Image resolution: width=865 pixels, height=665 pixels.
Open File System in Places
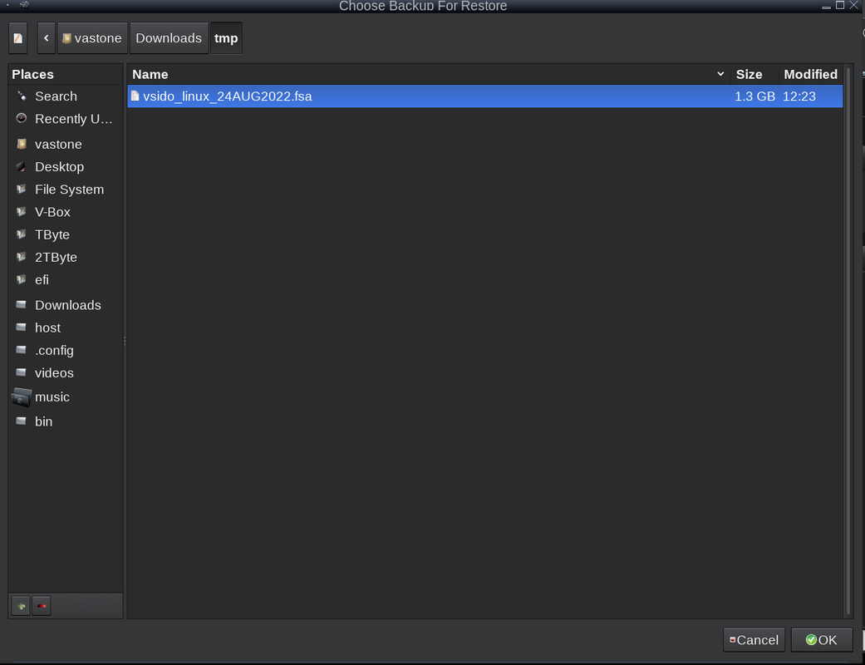(66, 190)
